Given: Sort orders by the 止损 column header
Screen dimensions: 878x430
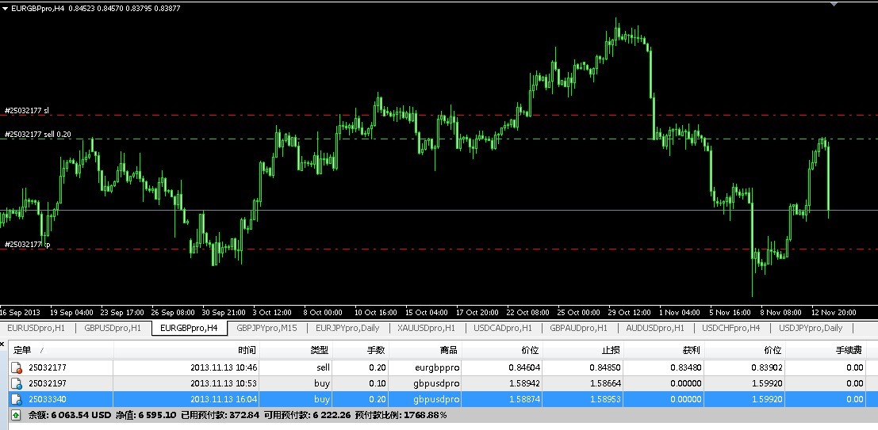Looking at the screenshot, I should tap(583, 350).
